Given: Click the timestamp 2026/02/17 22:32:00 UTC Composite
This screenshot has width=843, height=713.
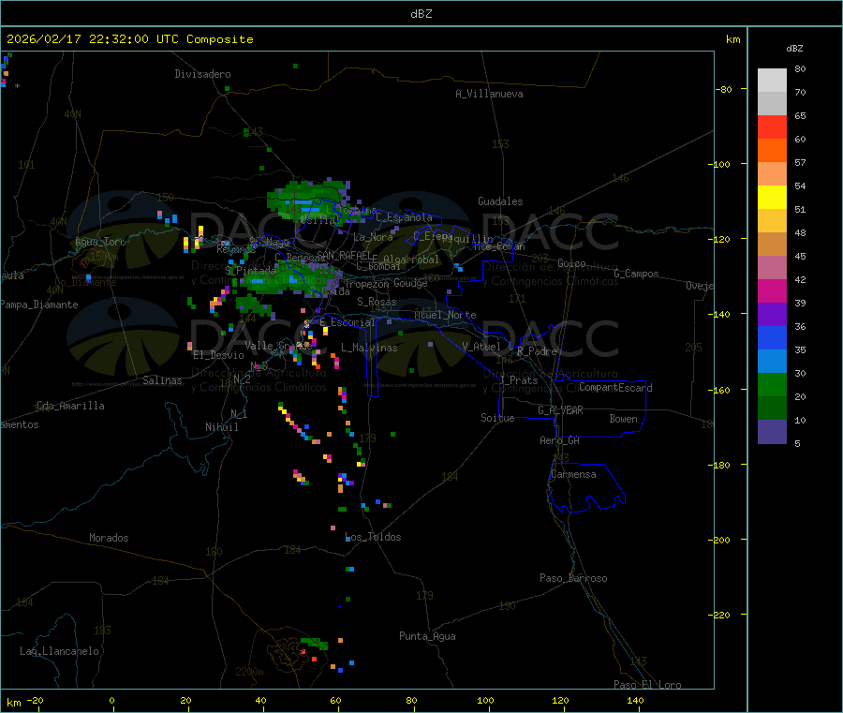Looking at the screenshot, I should click(x=129, y=39).
